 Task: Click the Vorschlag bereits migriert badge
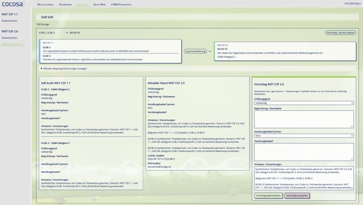pyautogui.click(x=341, y=33)
